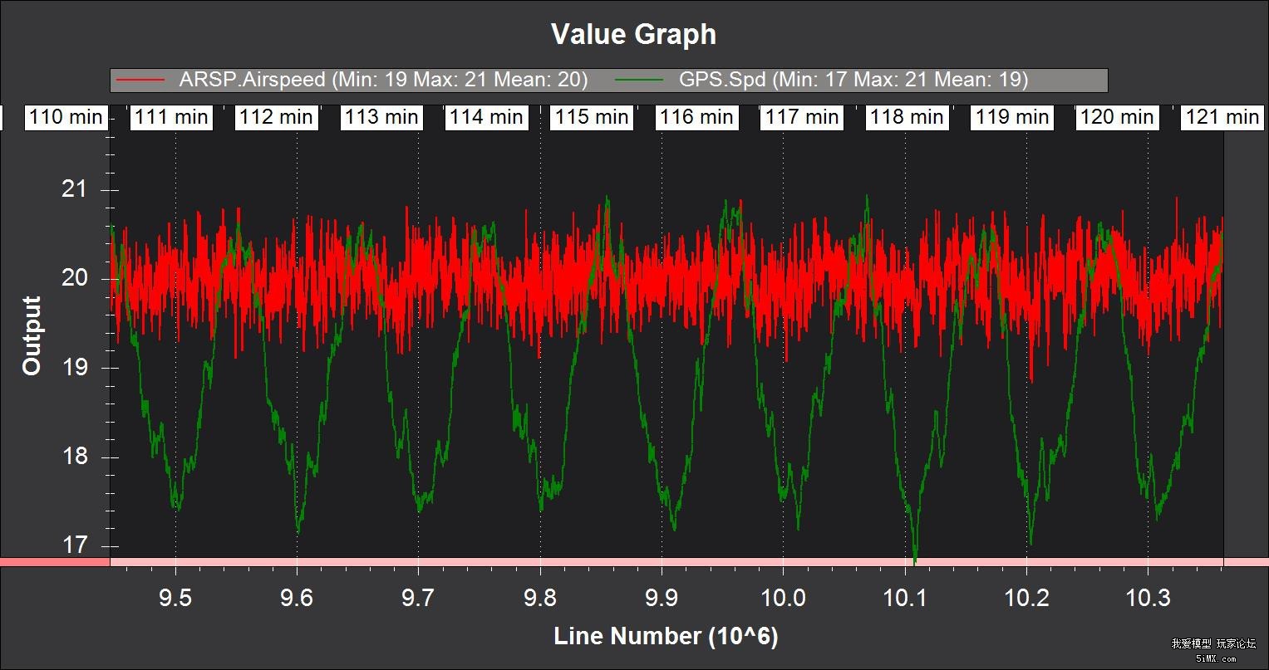Click the 9.5 tick label on X axis

pos(175,597)
